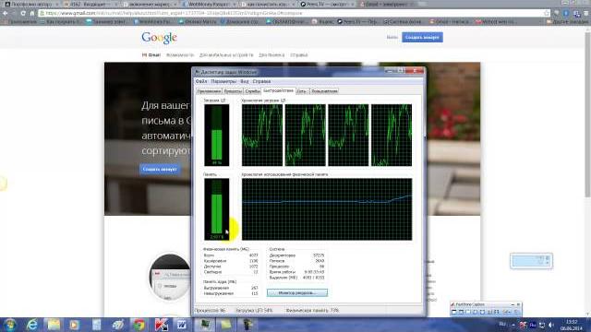Click Google logo on Gmail page
This screenshot has width=591, height=332.
[x=159, y=38]
